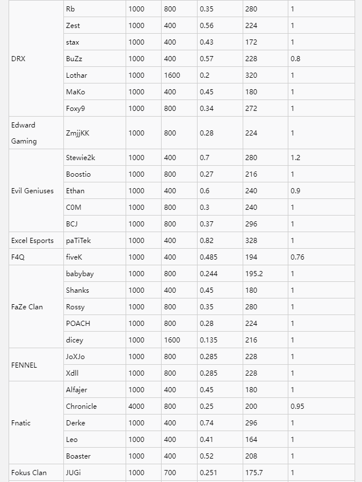Select the 4000 value in Chronicle's row
The height and width of the screenshot is (482, 362).
[x=136, y=406]
